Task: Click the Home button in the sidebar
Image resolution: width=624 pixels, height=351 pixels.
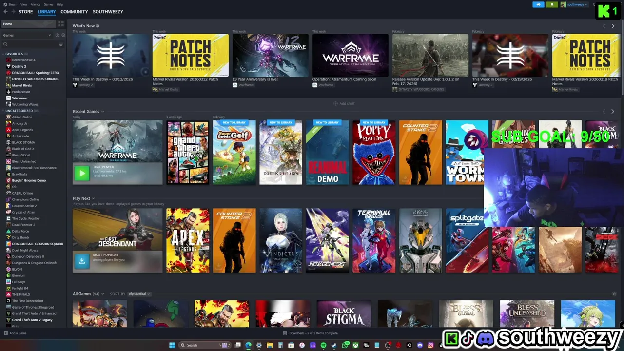Action: pyautogui.click(x=29, y=24)
